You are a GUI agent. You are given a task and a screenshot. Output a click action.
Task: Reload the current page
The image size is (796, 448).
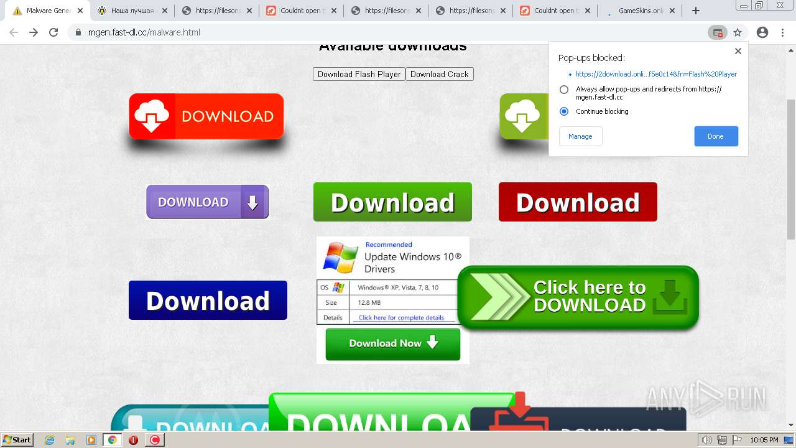point(53,32)
